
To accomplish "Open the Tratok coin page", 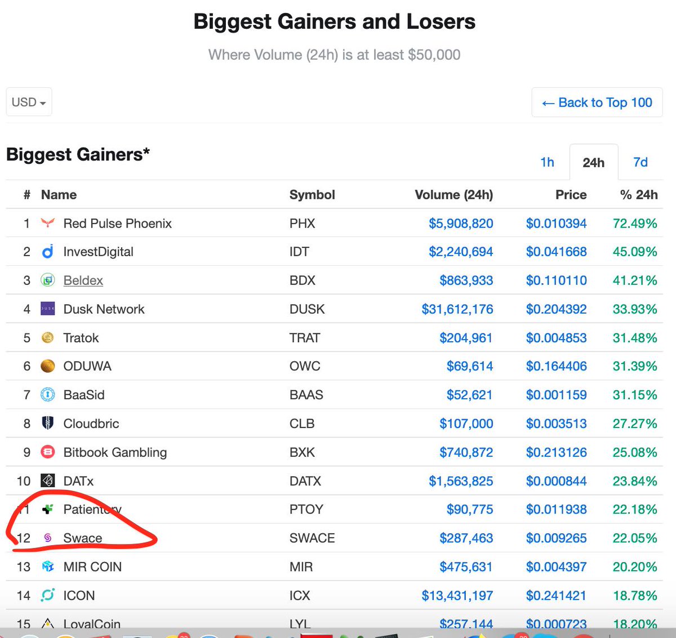I will [81, 338].
